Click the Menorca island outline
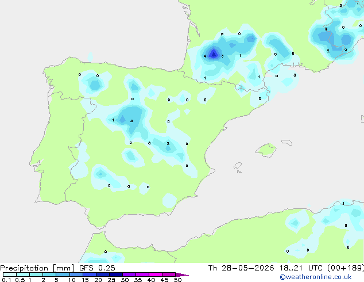This screenshot has height=282, width=364. coord(287,142)
